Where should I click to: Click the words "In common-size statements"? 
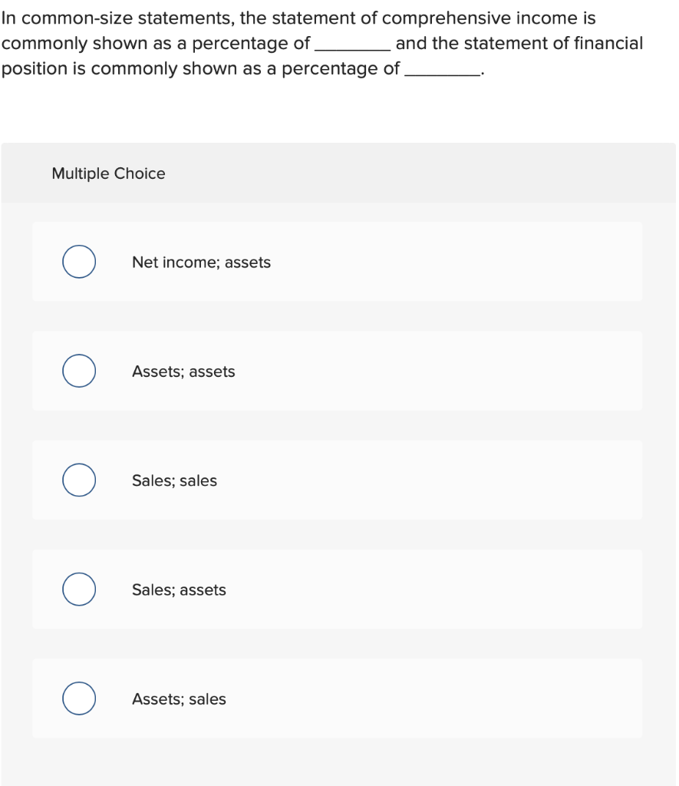click(x=117, y=18)
